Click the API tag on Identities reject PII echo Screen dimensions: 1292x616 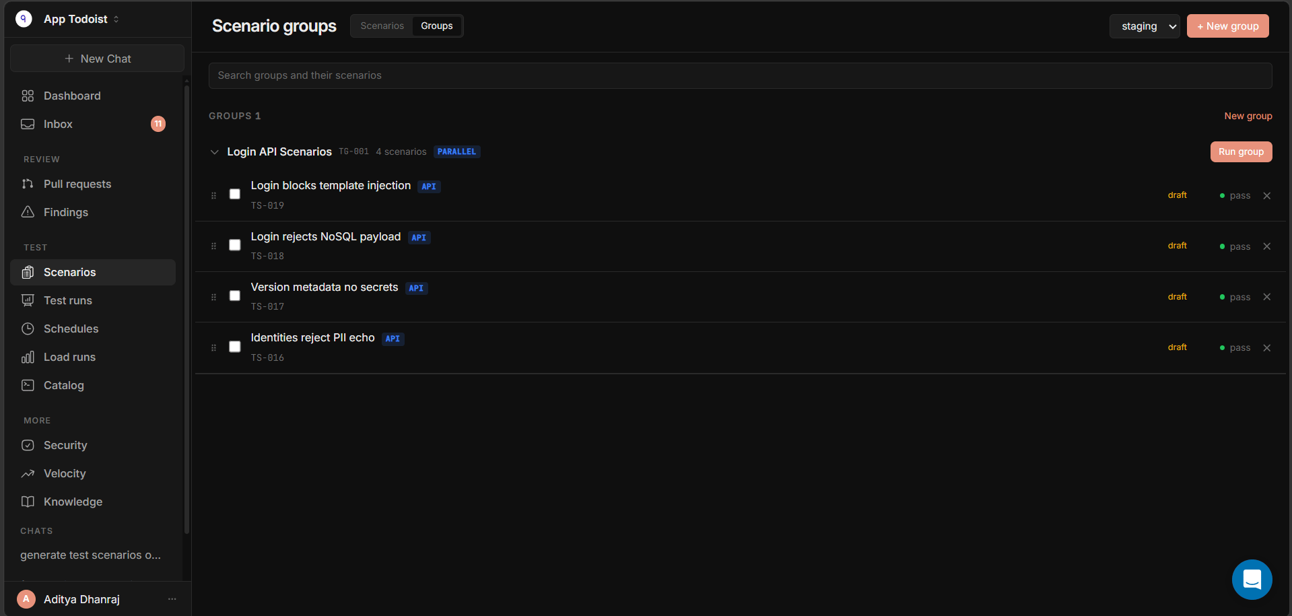coord(393,339)
